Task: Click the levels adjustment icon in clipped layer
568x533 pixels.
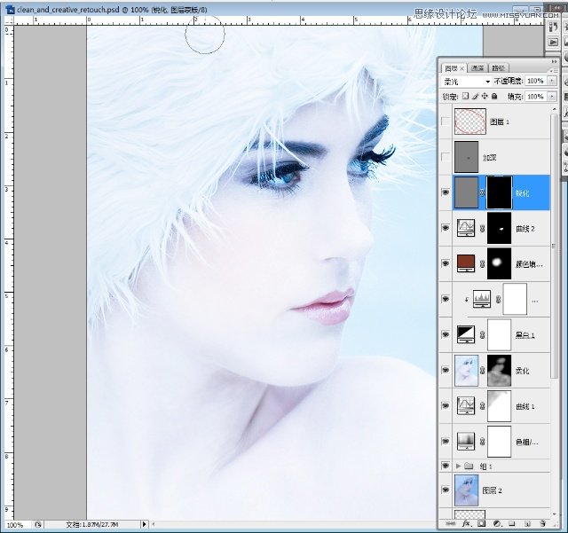Action: coord(482,299)
